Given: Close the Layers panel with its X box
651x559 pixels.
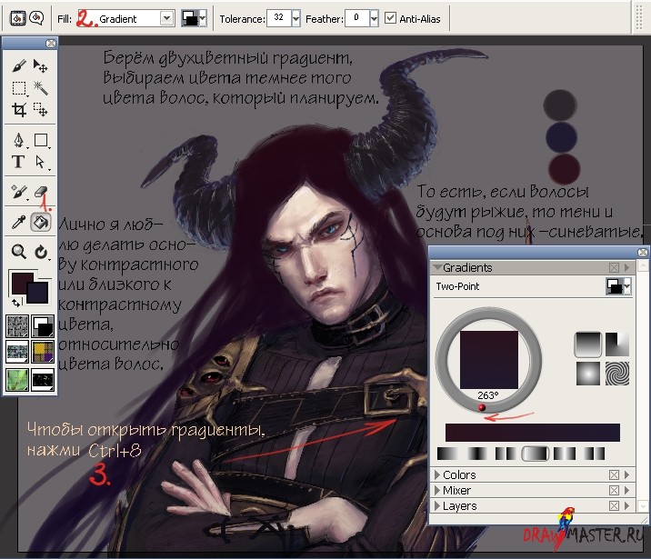Looking at the screenshot, I should 614,506.
